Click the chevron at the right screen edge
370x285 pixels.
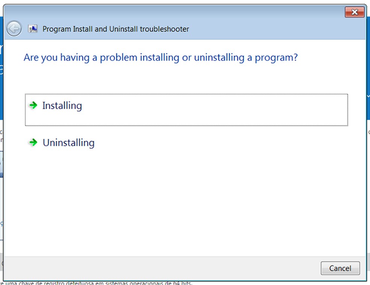[x=368, y=96]
